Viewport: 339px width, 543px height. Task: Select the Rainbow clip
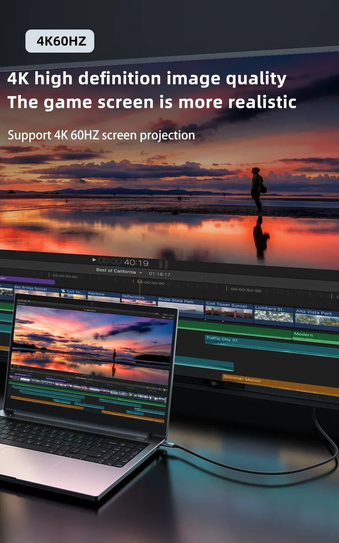[x=104, y=296]
